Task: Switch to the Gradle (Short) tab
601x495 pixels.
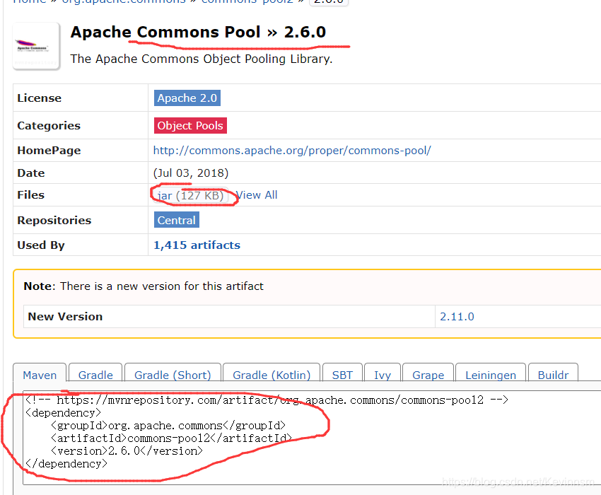Action: click(x=173, y=375)
